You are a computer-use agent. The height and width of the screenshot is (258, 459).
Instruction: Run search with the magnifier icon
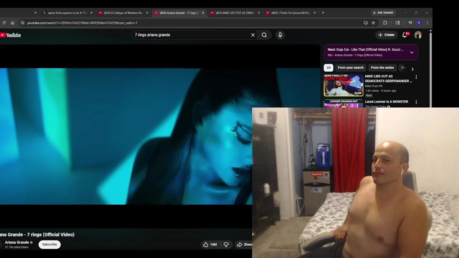click(264, 35)
